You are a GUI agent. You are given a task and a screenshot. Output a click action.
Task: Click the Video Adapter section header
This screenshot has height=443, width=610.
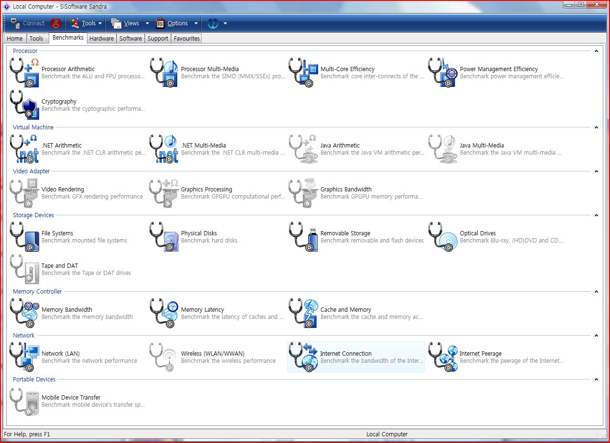click(32, 171)
